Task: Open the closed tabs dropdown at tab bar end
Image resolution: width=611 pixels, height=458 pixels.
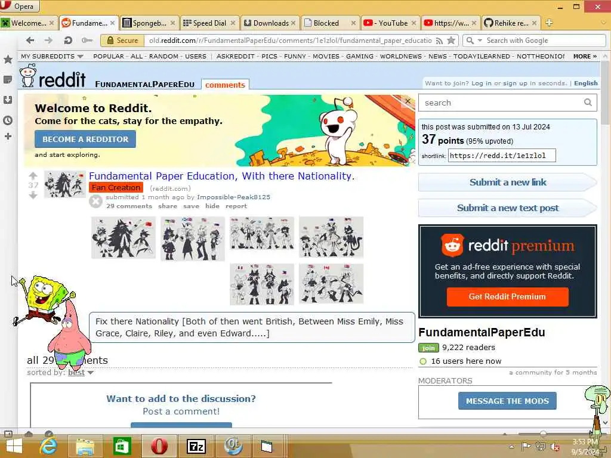Action: tap(604, 23)
